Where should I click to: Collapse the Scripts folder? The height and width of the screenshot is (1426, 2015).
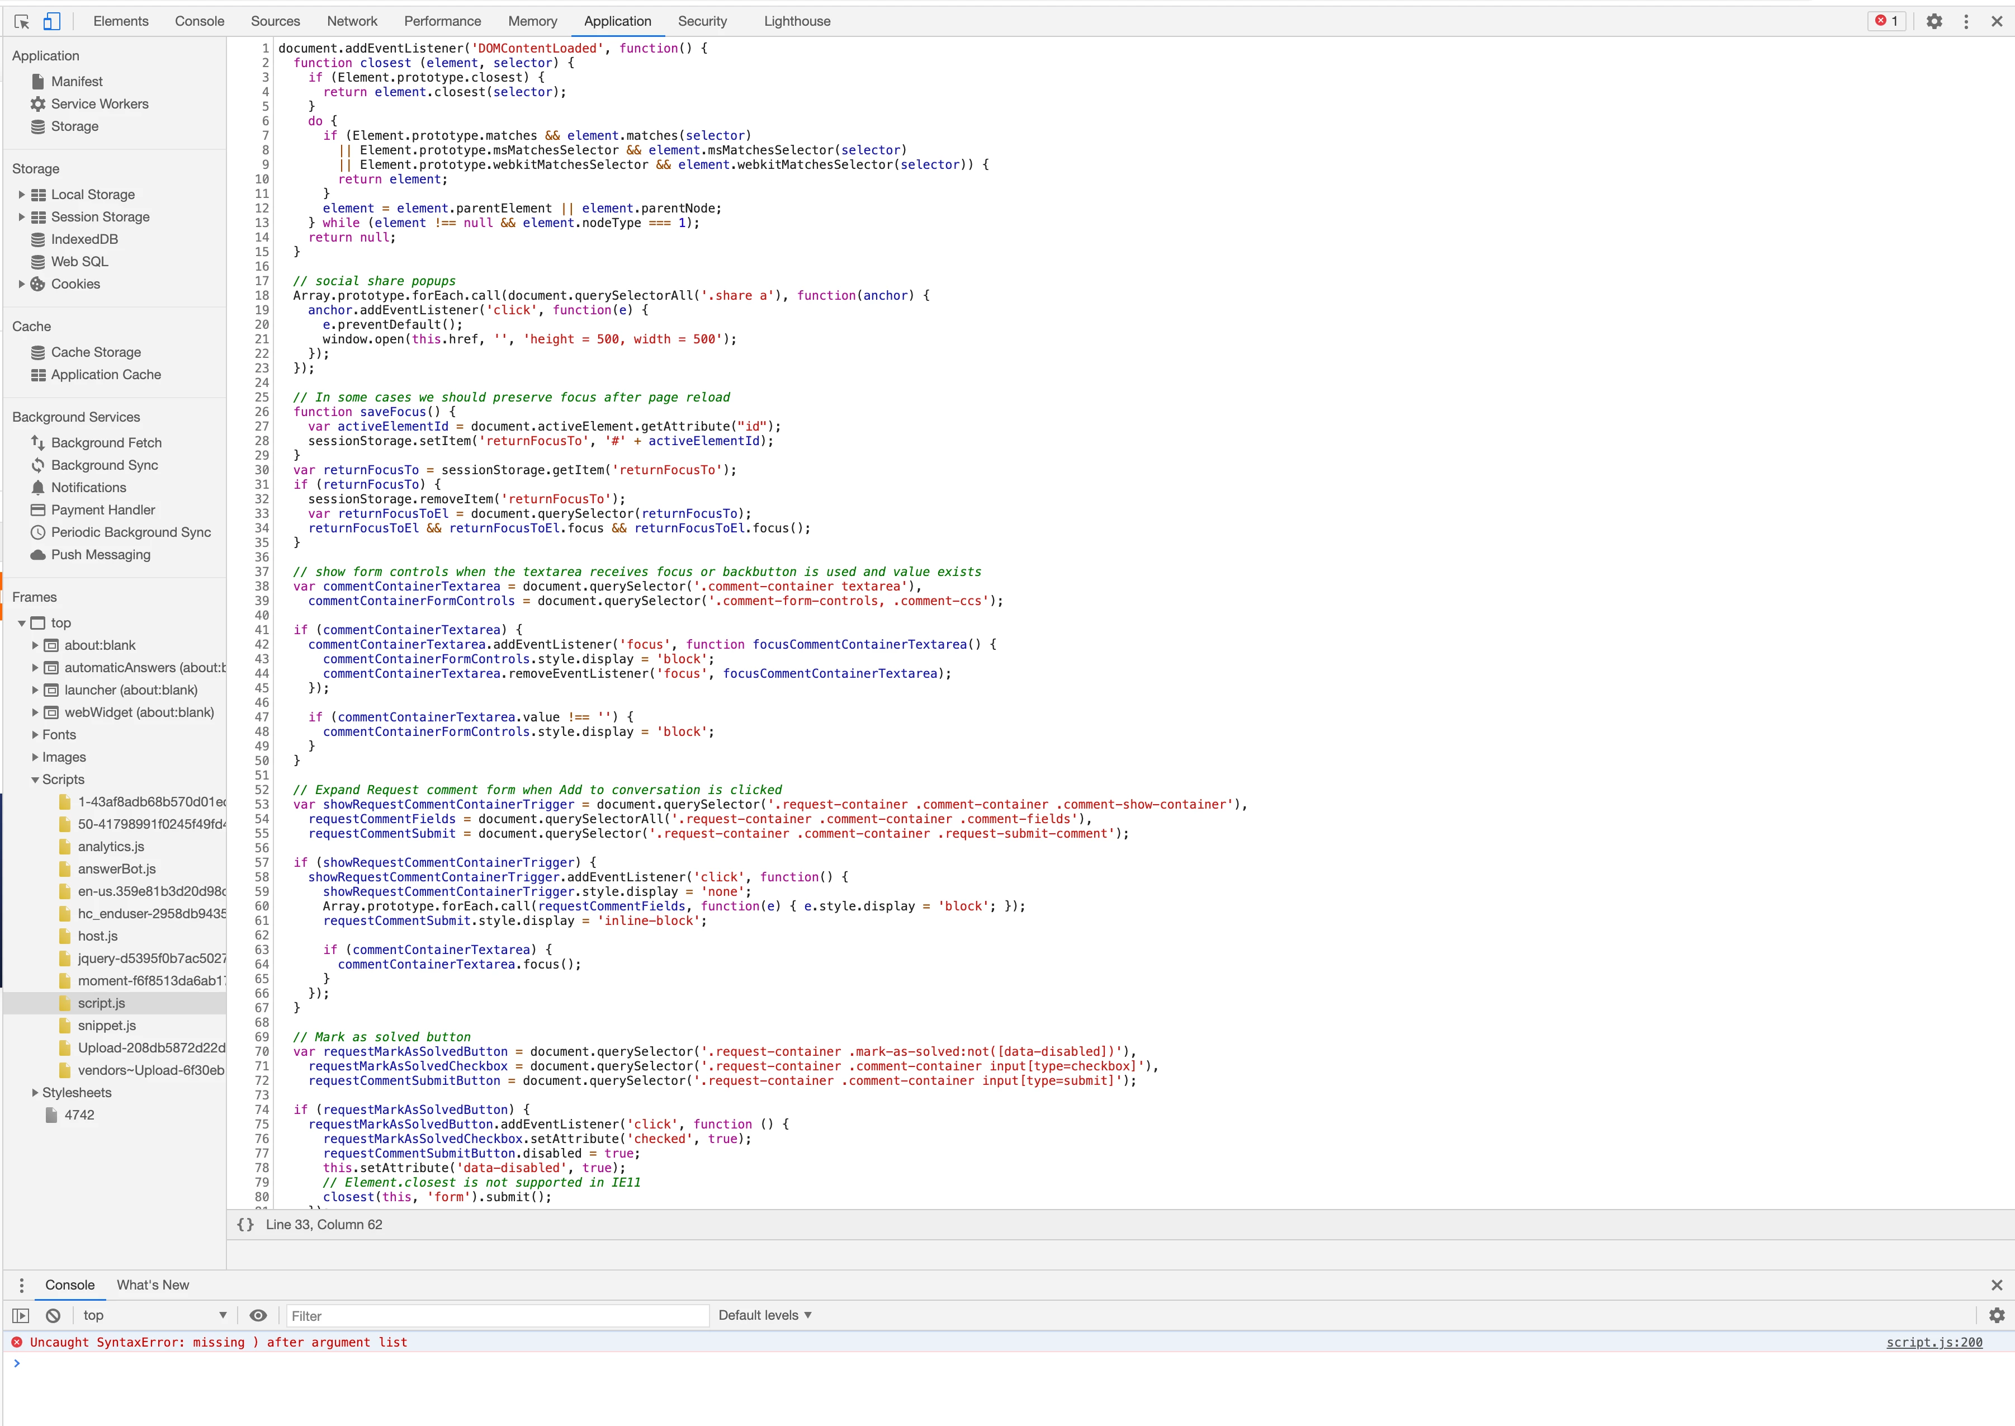click(x=35, y=780)
